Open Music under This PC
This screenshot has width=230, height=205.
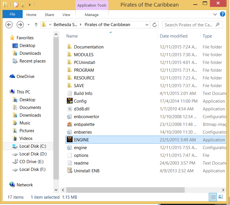pos(25,123)
